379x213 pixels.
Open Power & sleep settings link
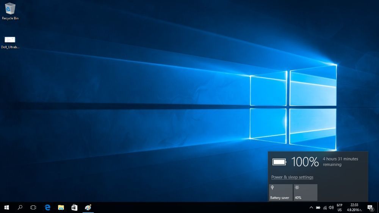[292, 177]
